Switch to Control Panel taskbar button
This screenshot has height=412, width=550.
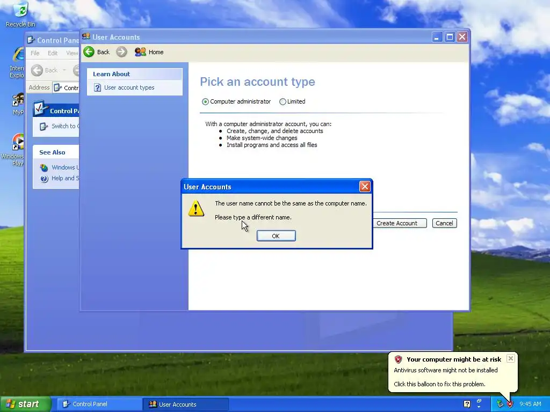point(98,404)
